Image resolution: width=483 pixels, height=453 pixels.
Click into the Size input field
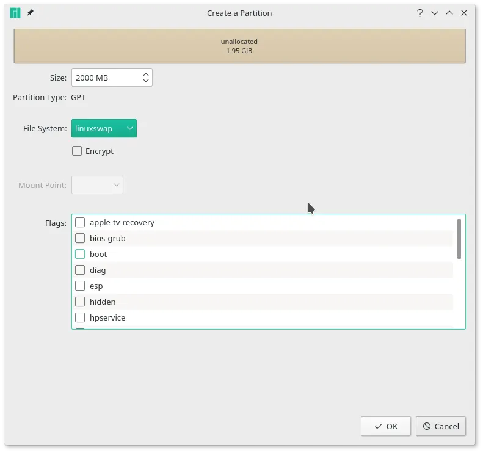pyautogui.click(x=105, y=78)
